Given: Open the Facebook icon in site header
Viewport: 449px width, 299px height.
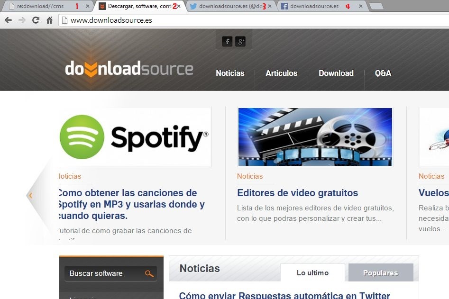Looking at the screenshot, I should (x=228, y=42).
